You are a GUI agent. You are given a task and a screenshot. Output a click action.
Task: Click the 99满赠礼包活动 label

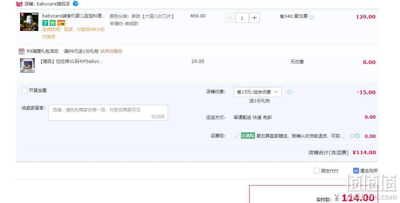point(42,51)
